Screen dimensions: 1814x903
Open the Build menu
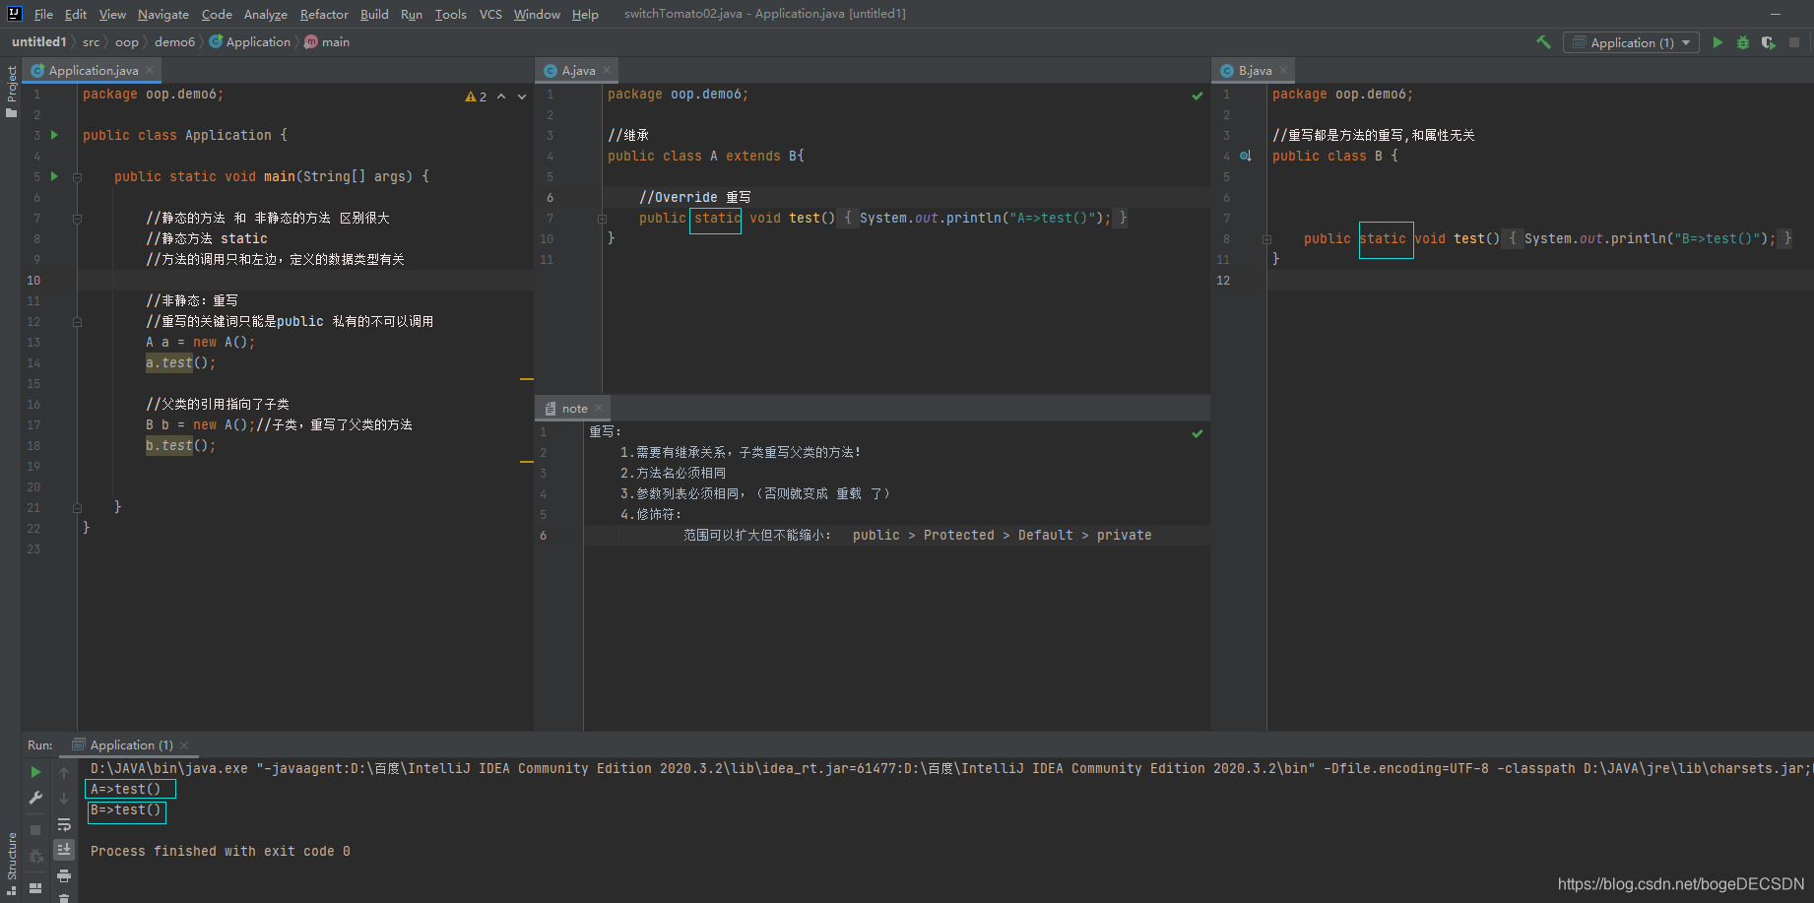tap(374, 14)
